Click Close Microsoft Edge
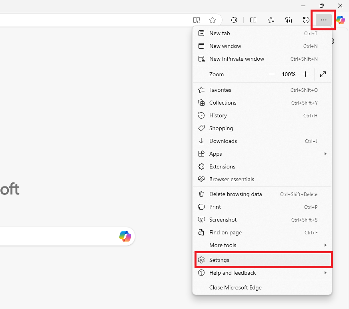 point(235,287)
